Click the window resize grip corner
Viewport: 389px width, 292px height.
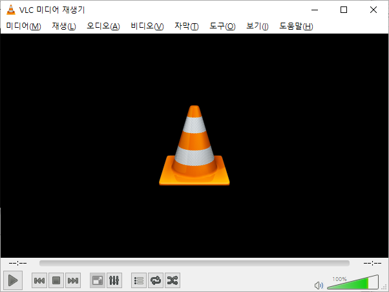(x=384, y=287)
